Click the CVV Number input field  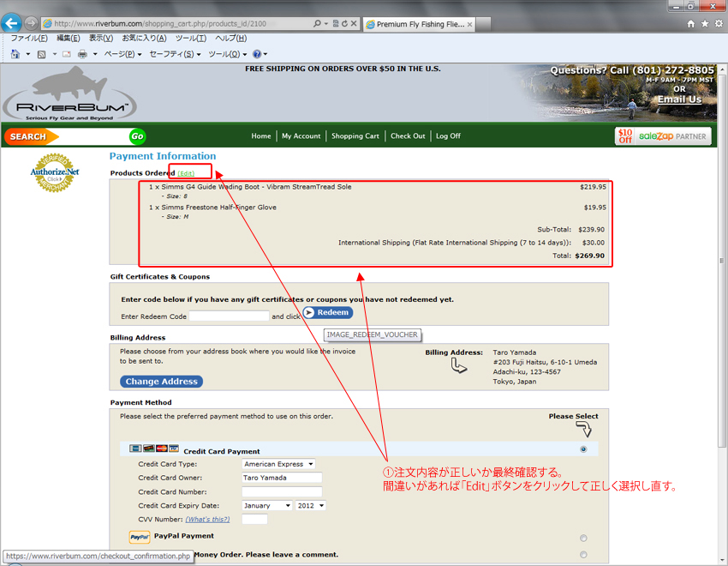(254, 519)
